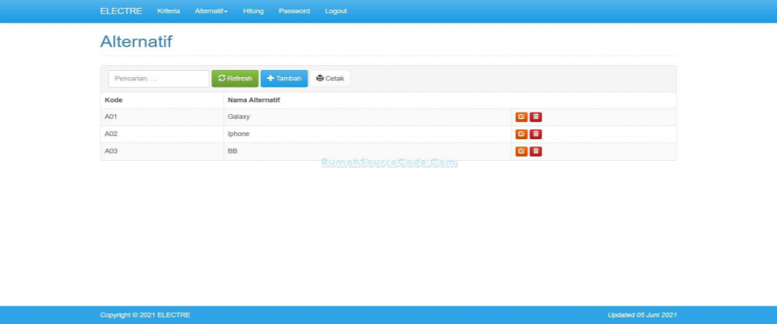
Task: Open the Password menu item
Action: click(x=294, y=11)
